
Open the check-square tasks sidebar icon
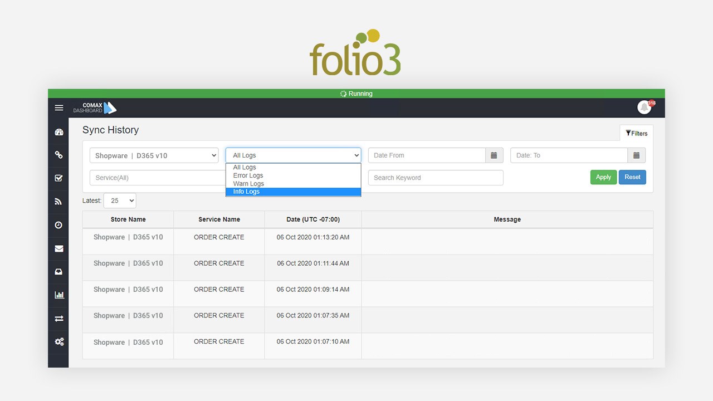coord(59,178)
